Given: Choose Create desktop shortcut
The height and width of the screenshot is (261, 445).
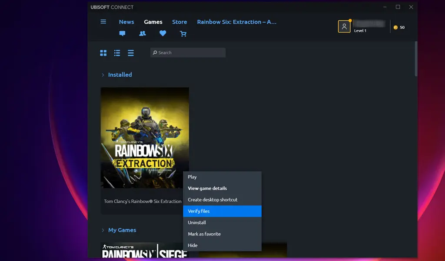Looking at the screenshot, I should [222, 199].
